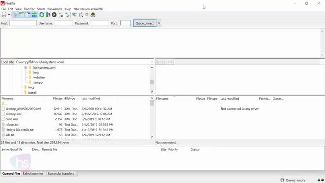The width and height of the screenshot is (325, 183).
Task: Open the Edit menu
Action: pyautogui.click(x=10, y=9)
